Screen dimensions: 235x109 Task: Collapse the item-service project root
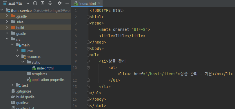click(x=2, y=10)
